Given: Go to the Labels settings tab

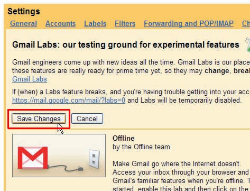Looking at the screenshot, I should click(x=95, y=23).
